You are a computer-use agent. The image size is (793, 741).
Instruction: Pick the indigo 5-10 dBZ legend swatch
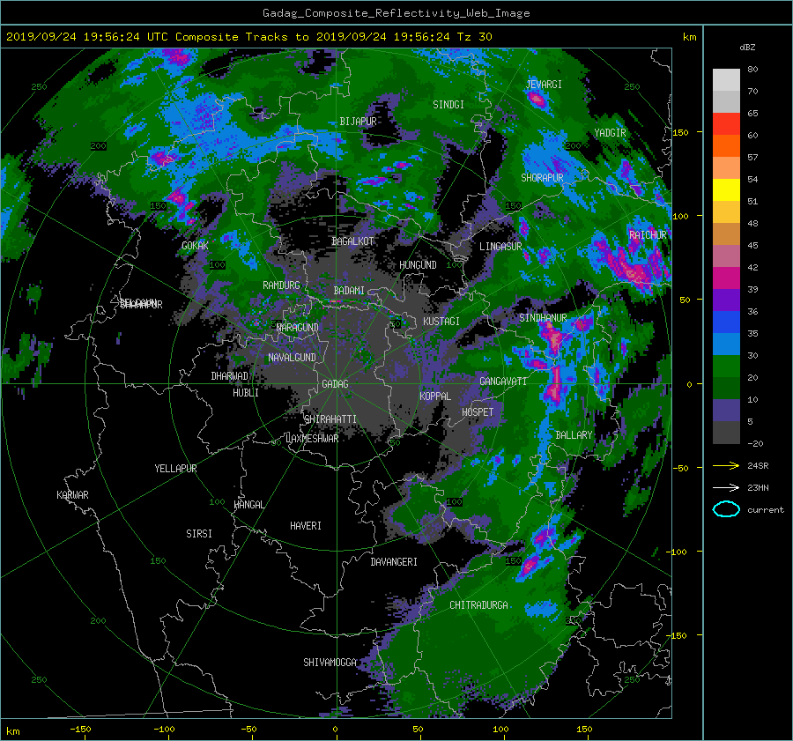726,411
